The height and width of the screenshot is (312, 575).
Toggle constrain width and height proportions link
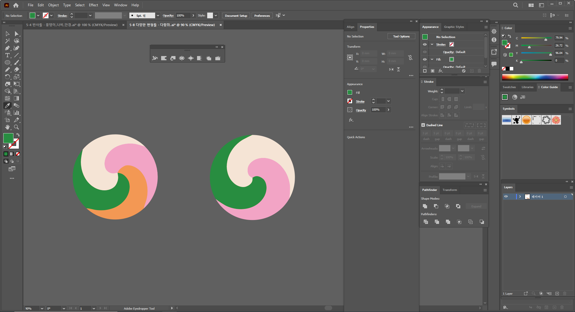tap(410, 57)
